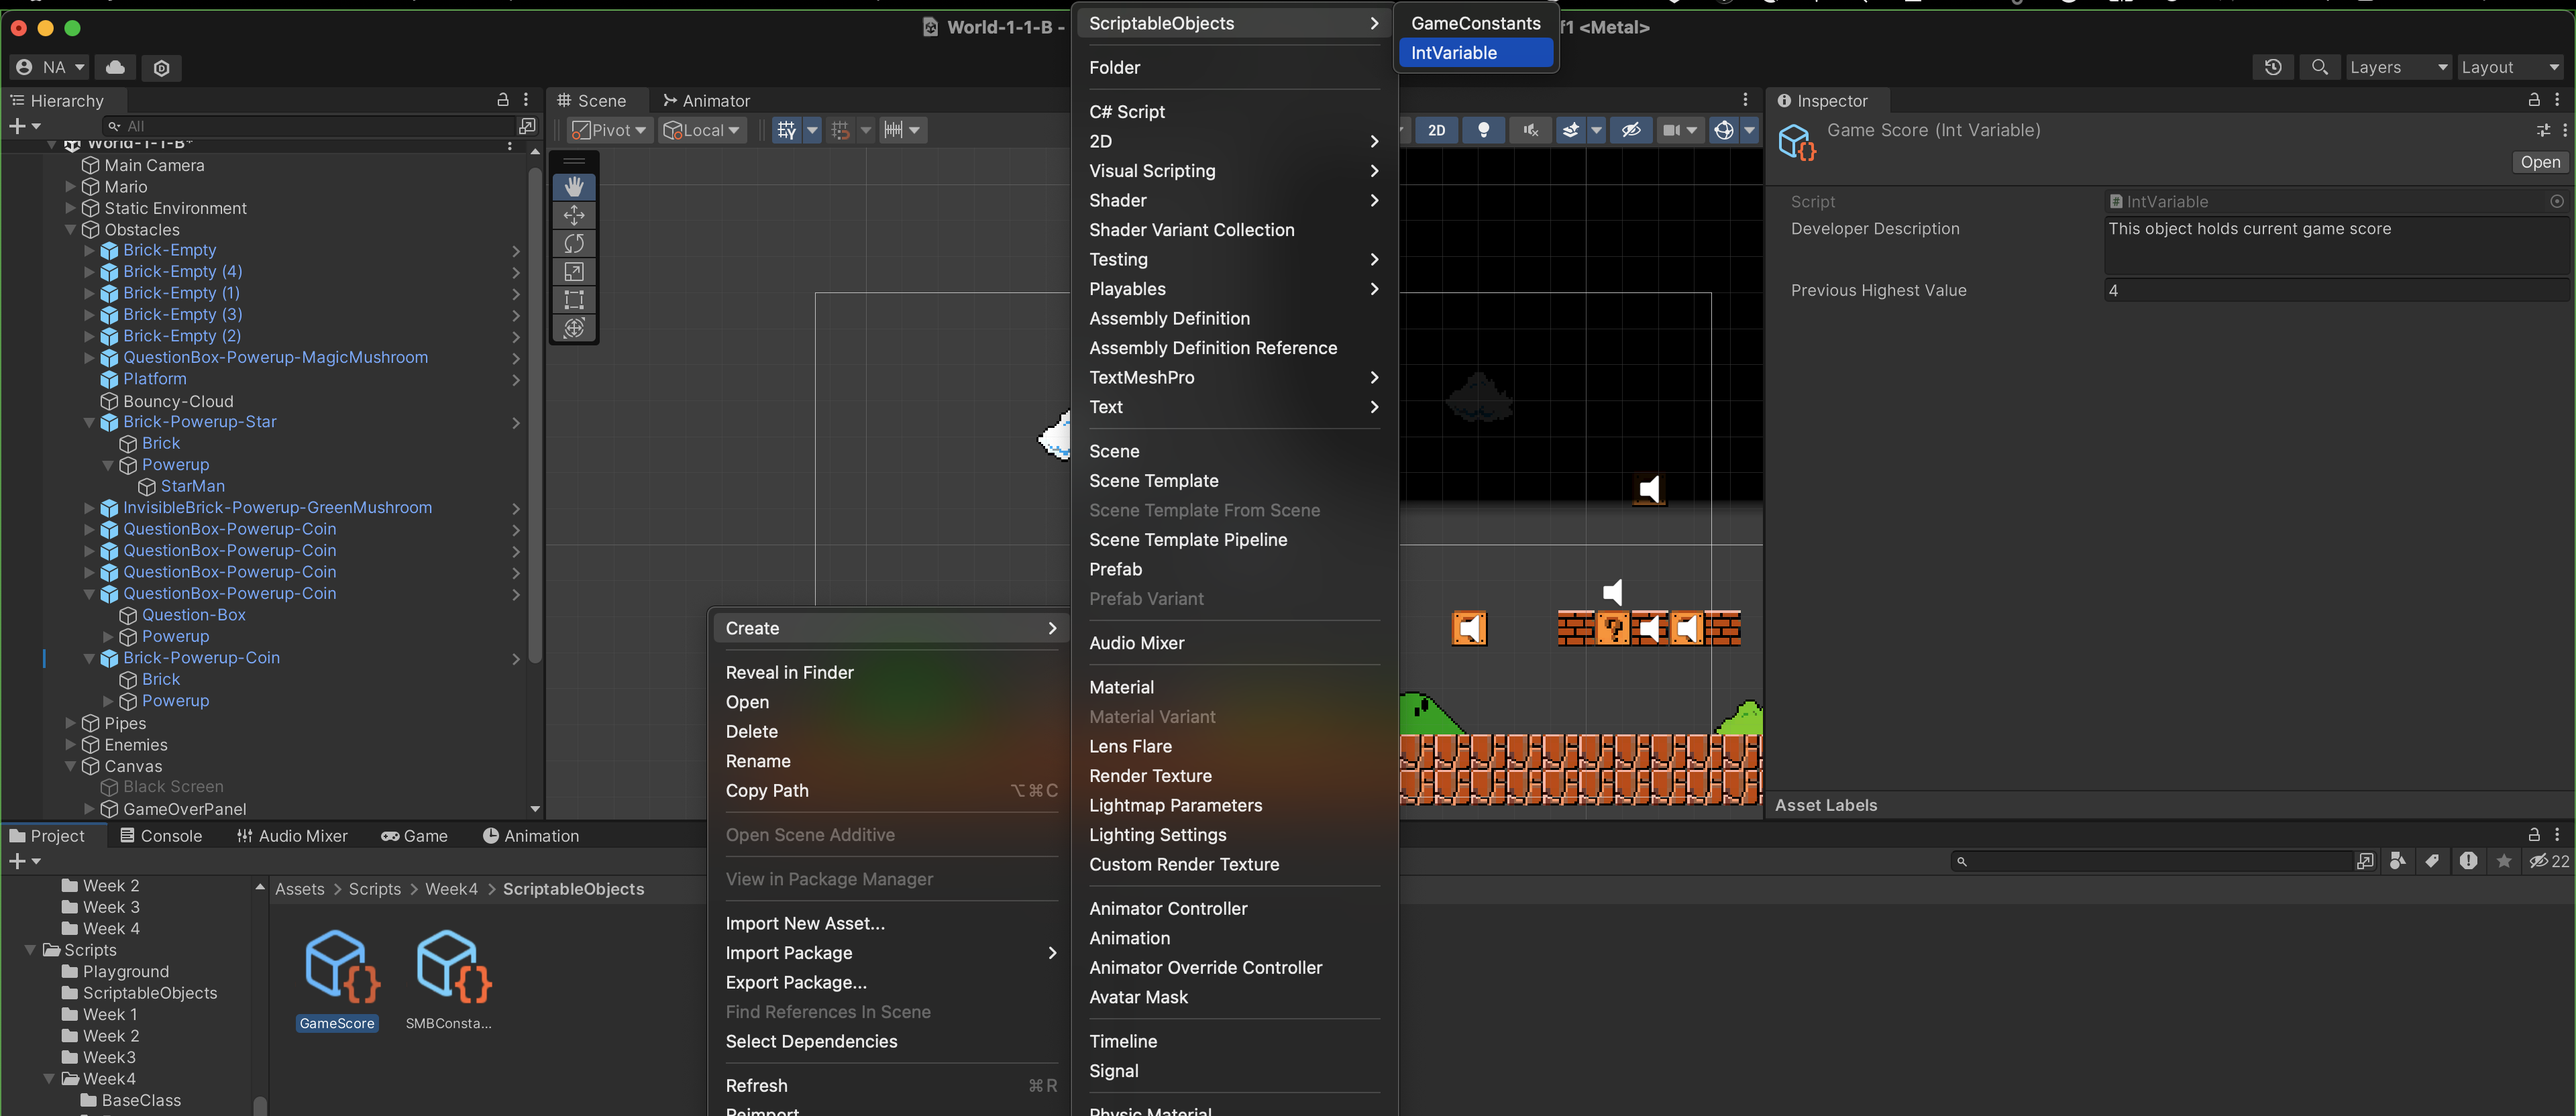Click Project search by type icon
Screen dimensions: 2576x1116
2398,861
